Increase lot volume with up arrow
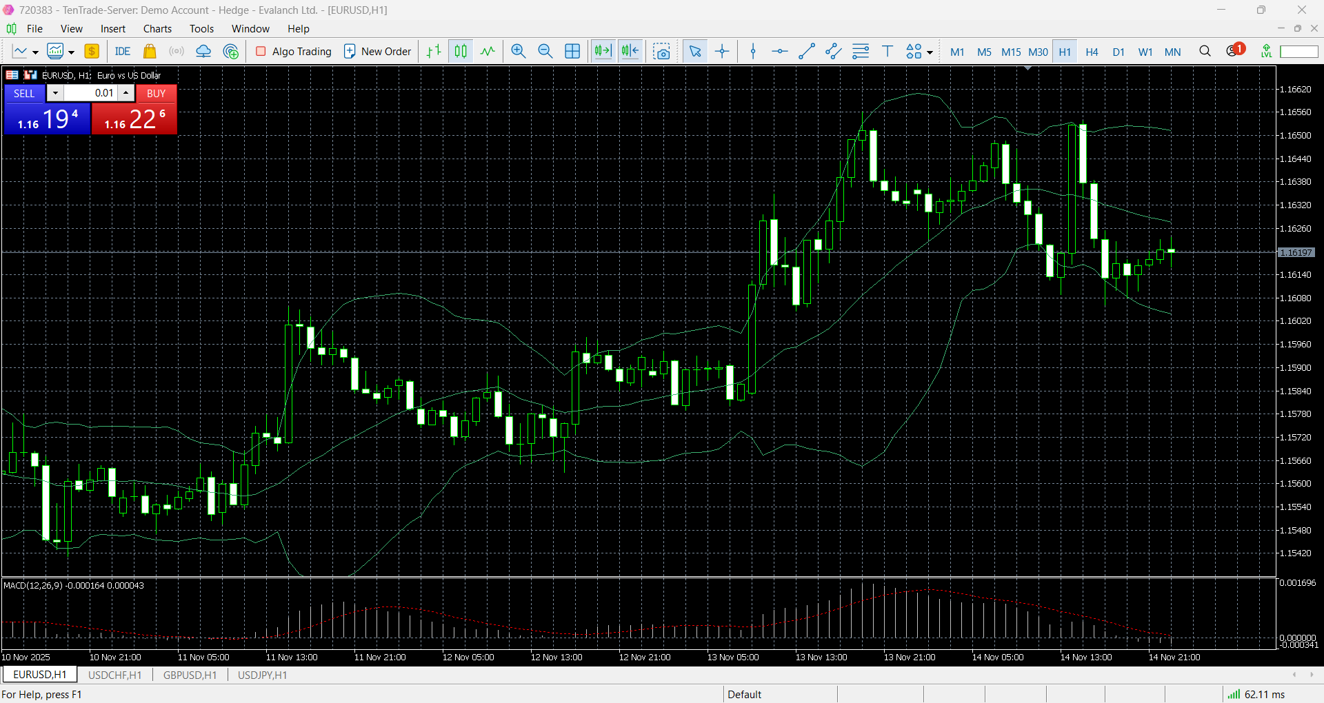Screen dimensions: 1324x703 tap(126, 93)
